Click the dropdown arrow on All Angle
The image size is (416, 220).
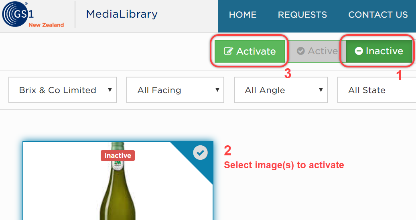[321, 90]
